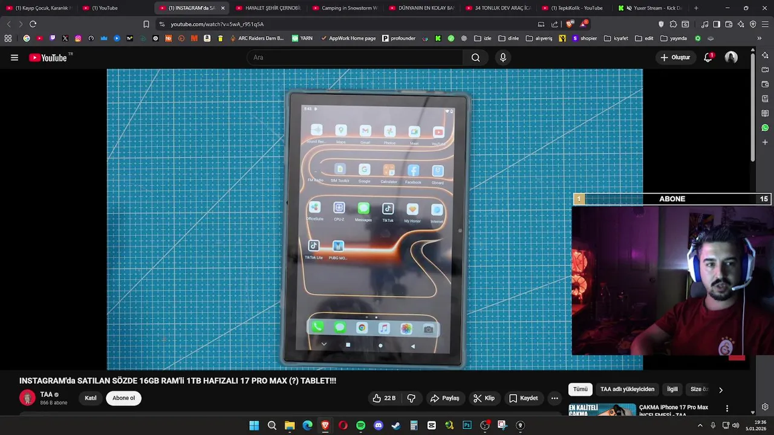Open the 'kıyafet' bookmark folder

[616, 38]
